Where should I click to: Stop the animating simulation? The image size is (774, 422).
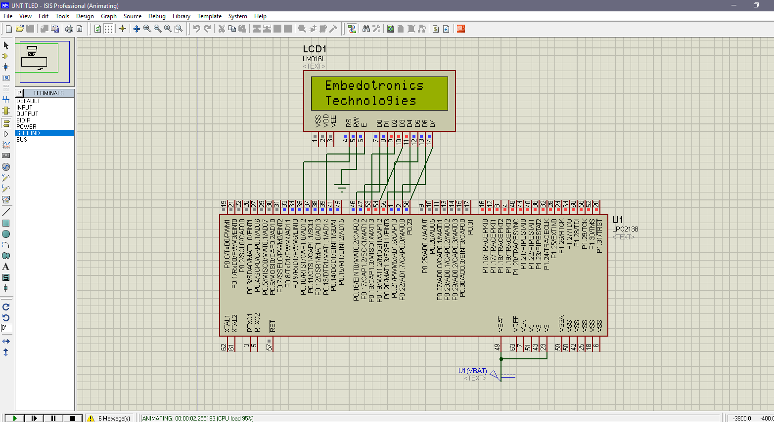click(73, 418)
